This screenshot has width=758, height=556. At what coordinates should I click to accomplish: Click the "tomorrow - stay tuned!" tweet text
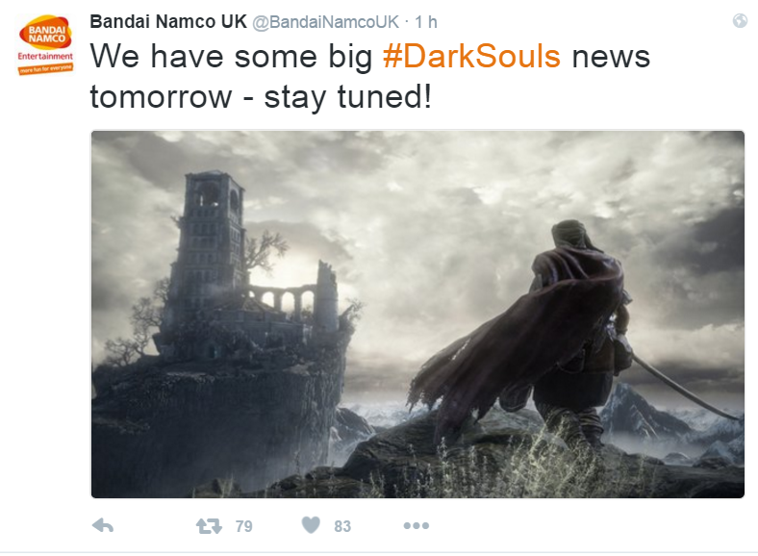pyautogui.click(x=260, y=97)
